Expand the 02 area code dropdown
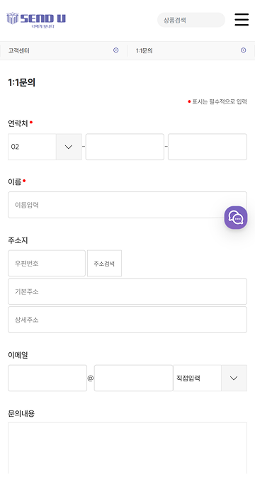Viewport: 255px width, 482px height. (45, 147)
